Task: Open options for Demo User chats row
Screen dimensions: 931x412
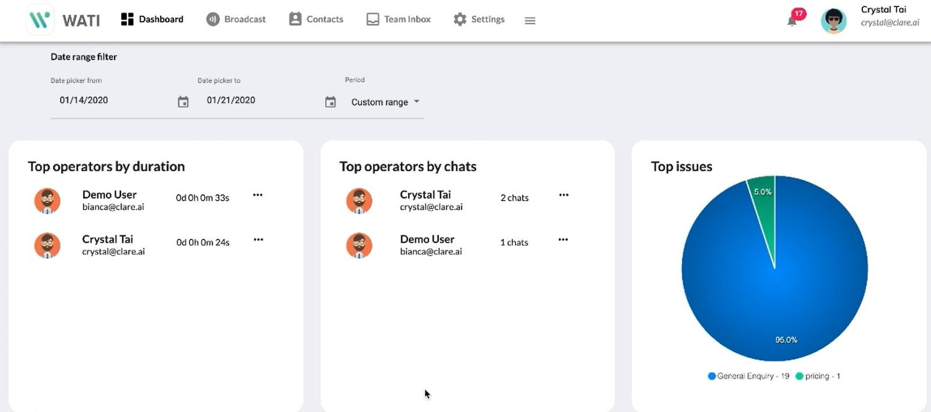Action: 563,239
